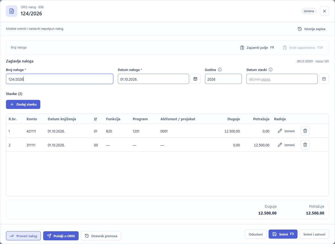Delete row with konto 311111

pyautogui.click(x=305, y=145)
